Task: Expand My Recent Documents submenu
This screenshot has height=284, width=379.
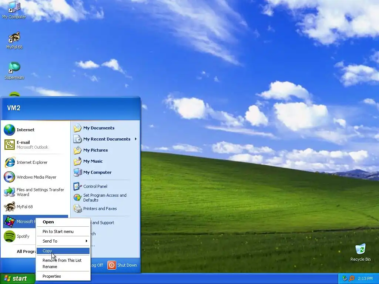Action: [105, 139]
